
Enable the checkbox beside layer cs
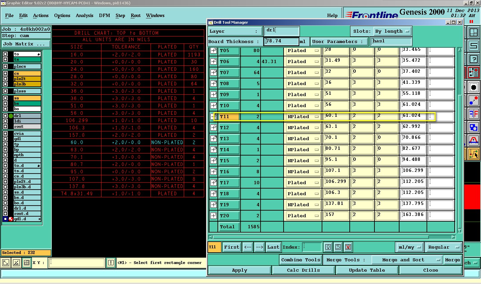pos(5,73)
